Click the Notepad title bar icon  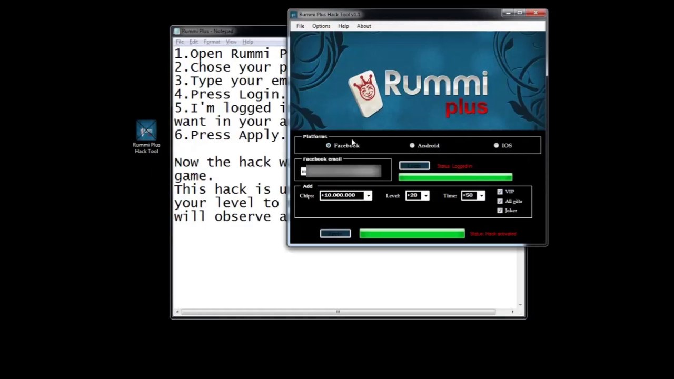[177, 31]
